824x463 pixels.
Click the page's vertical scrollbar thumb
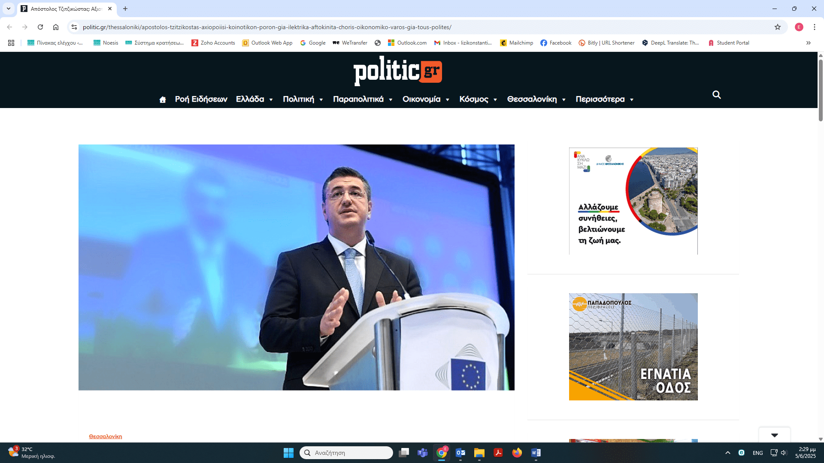coord(821,90)
